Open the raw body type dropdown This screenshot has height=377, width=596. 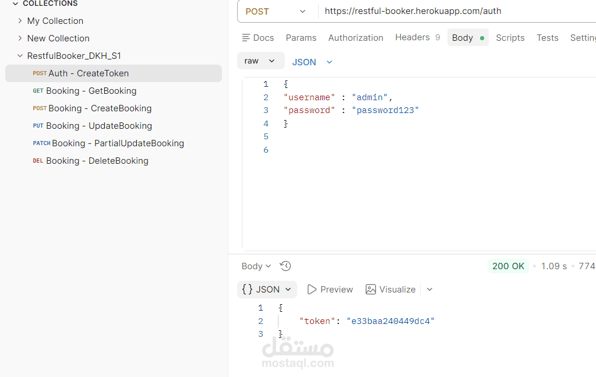coord(260,61)
